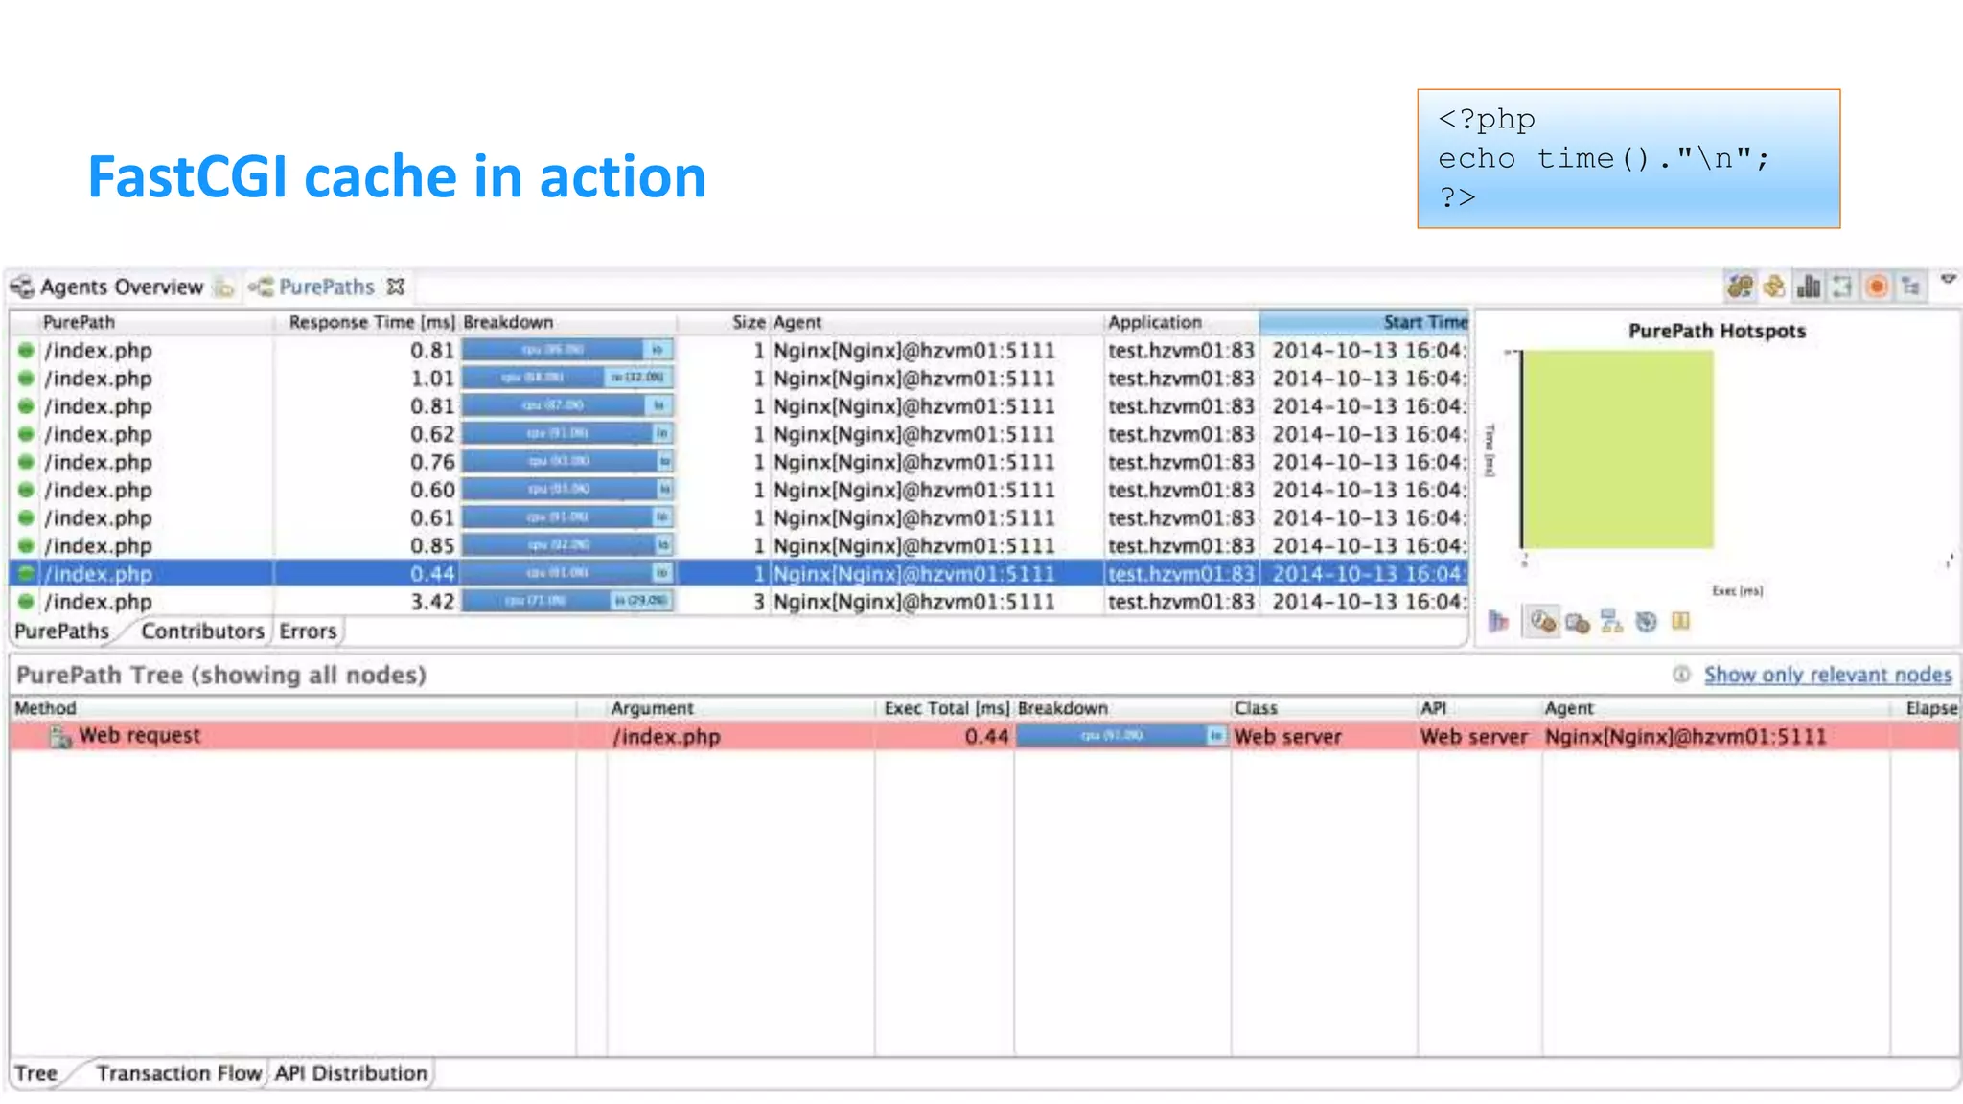Click Show only relevant nodes link

point(1828,675)
